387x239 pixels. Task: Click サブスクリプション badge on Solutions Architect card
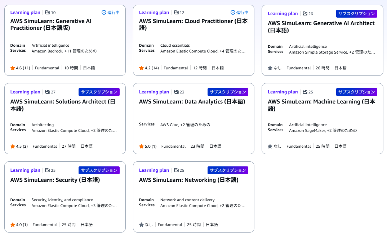[x=99, y=92]
